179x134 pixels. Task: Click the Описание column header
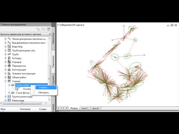25,109
